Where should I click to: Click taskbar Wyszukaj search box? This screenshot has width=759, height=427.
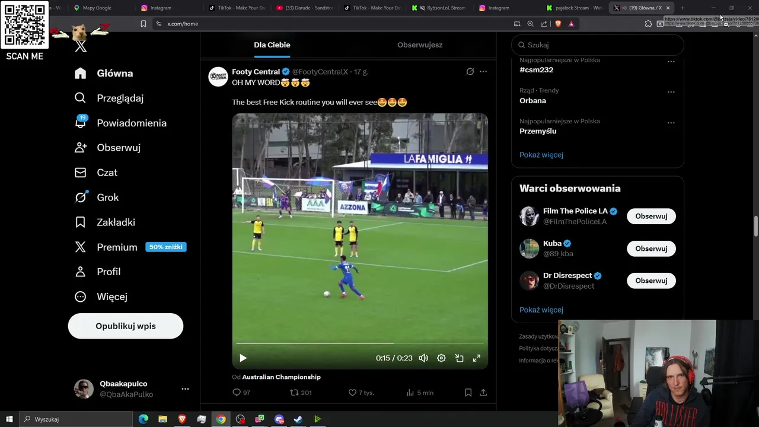click(75, 419)
